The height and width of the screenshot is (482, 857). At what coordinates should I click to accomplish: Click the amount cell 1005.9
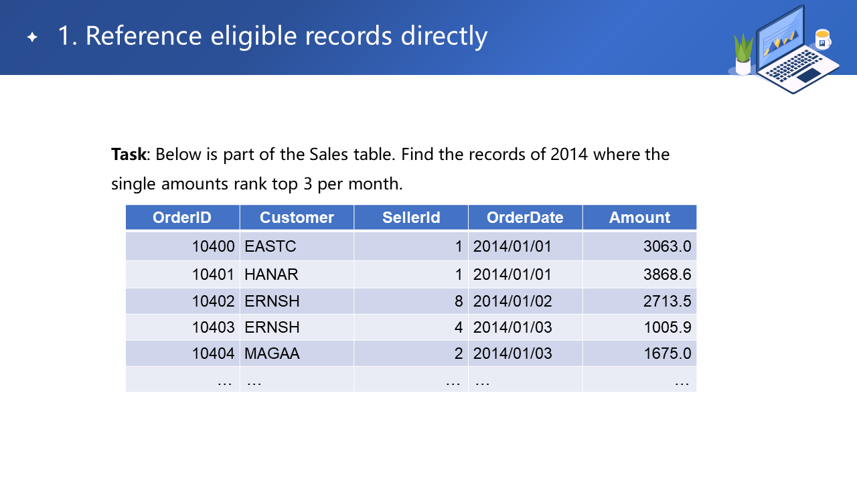pos(667,327)
